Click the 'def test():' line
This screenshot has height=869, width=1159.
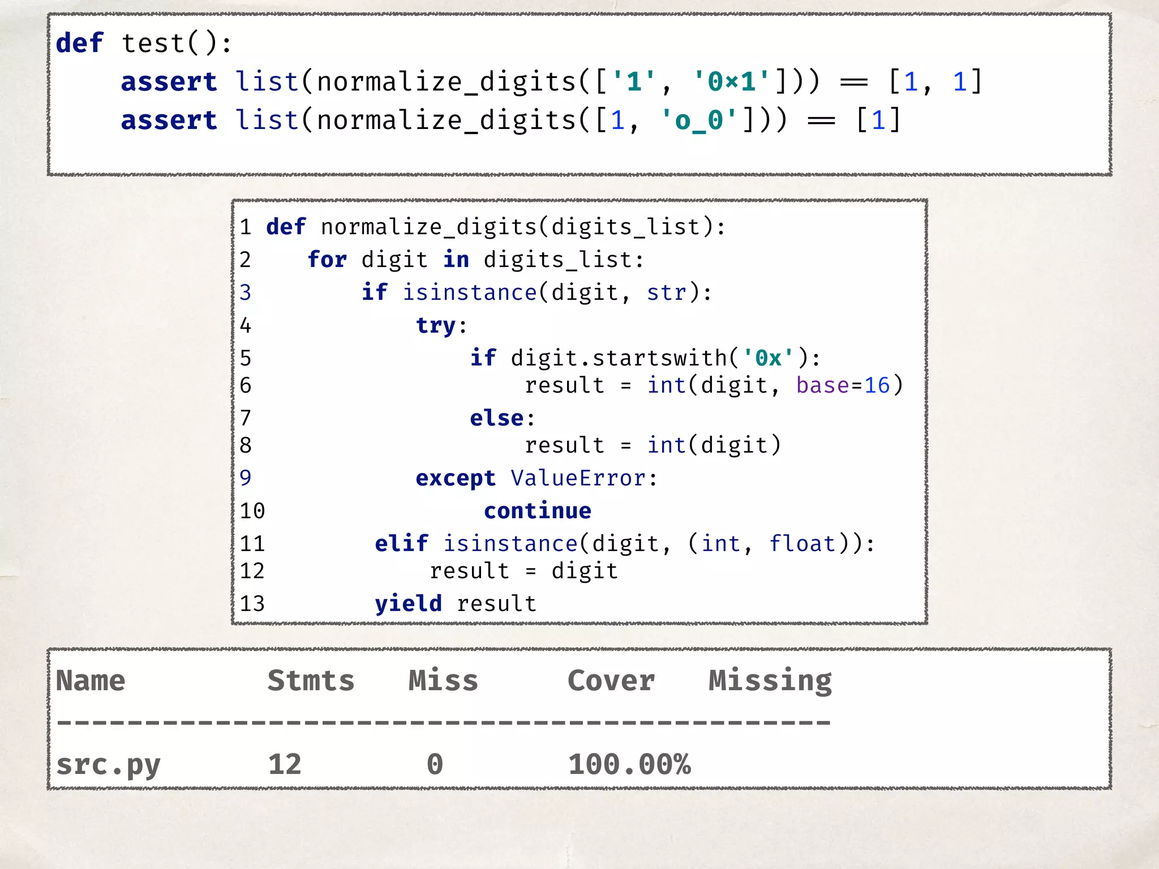point(144,44)
